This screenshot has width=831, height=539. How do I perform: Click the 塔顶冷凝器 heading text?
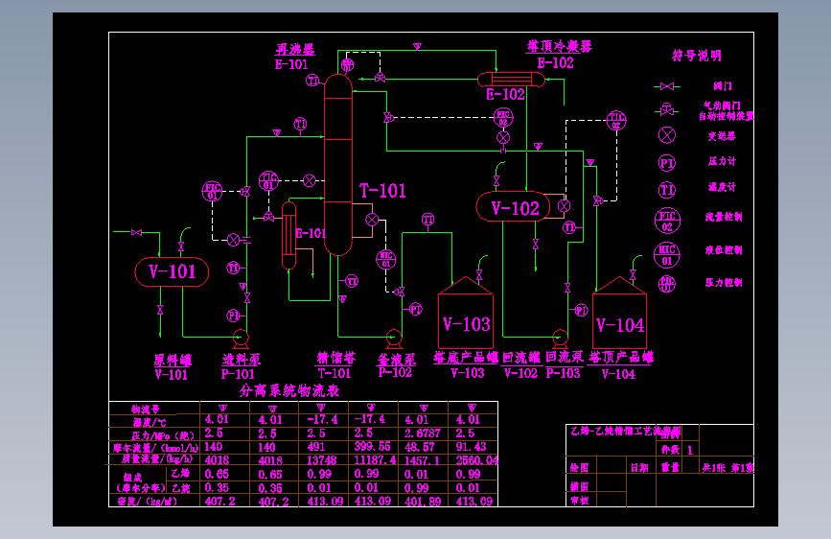[x=559, y=46]
